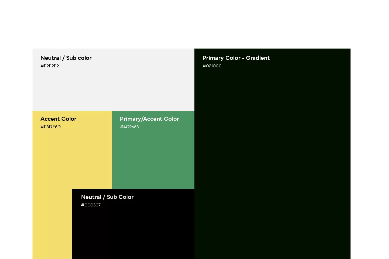Click the white margin right of the palette
This screenshot has height=259, width=389.
tap(370, 154)
